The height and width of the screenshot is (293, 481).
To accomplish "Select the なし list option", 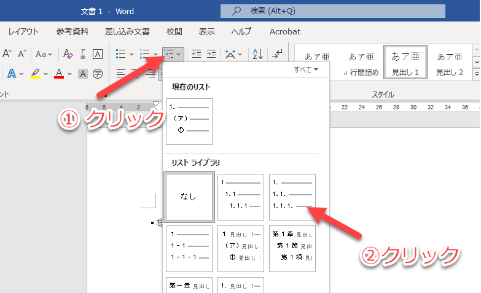I will point(189,197).
